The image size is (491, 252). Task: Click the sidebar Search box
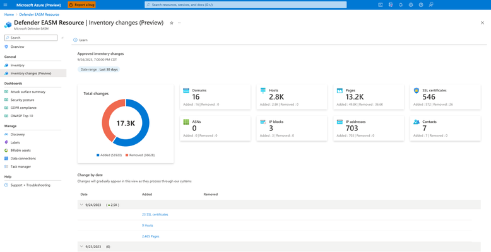pyautogui.click(x=31, y=38)
